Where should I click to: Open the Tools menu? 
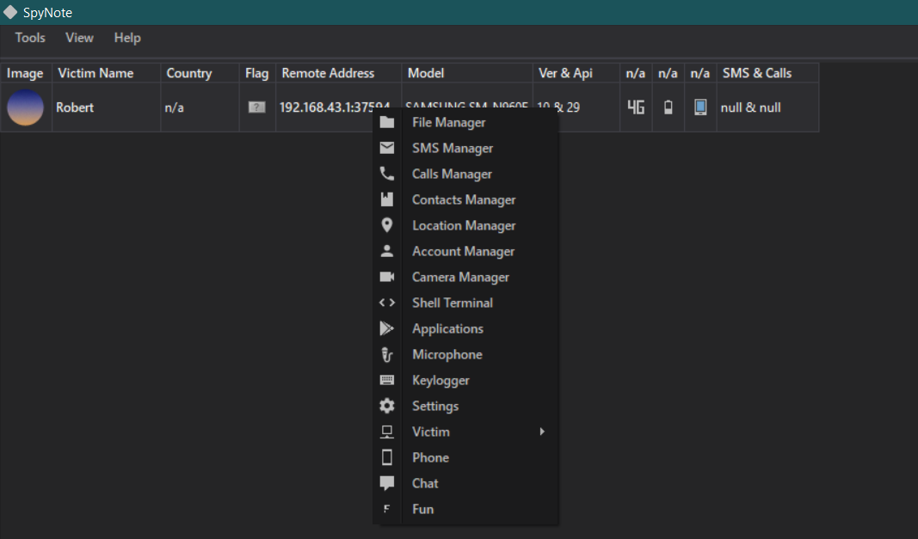(30, 38)
